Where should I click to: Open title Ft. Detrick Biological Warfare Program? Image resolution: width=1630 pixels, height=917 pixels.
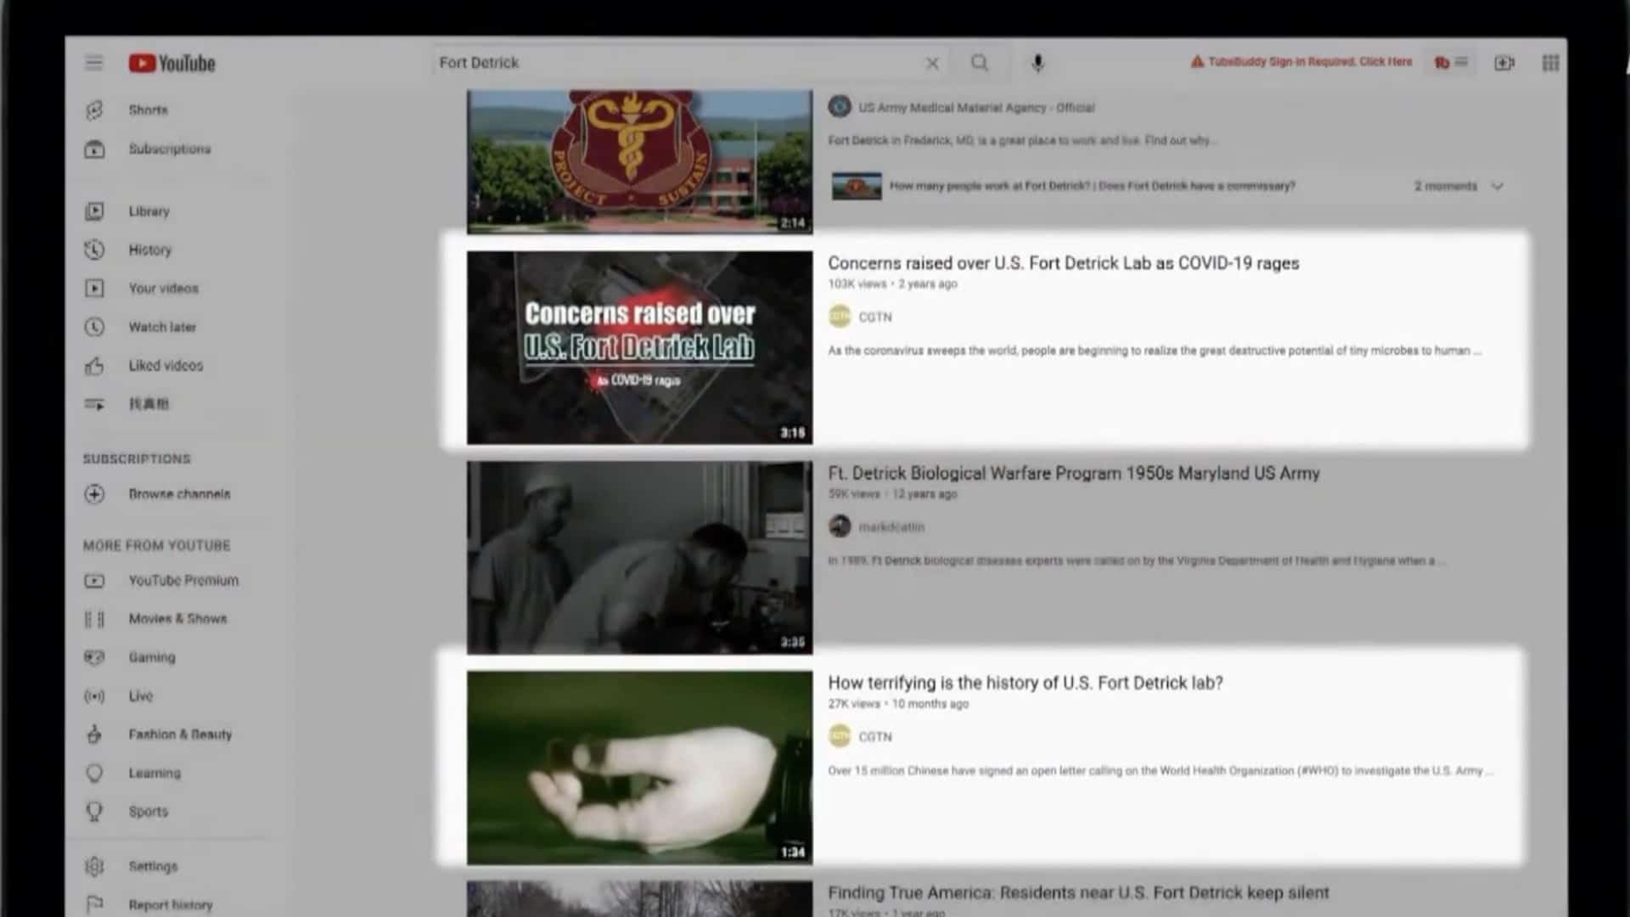click(x=1073, y=473)
